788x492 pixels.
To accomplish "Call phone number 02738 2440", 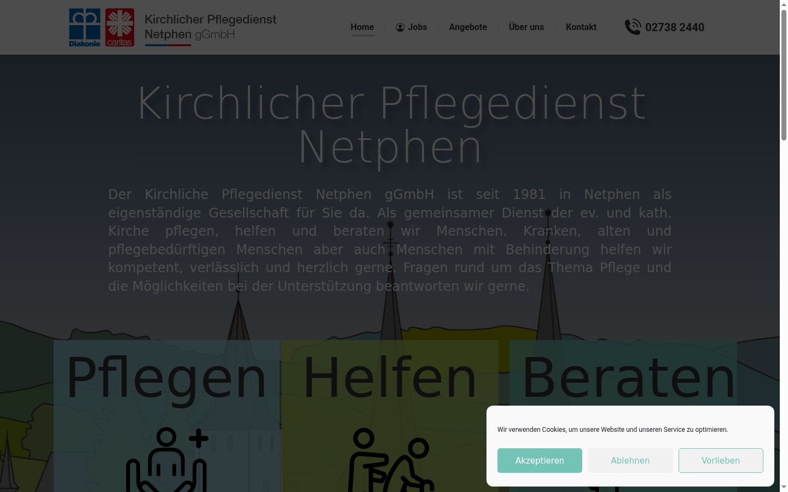I will (x=675, y=27).
